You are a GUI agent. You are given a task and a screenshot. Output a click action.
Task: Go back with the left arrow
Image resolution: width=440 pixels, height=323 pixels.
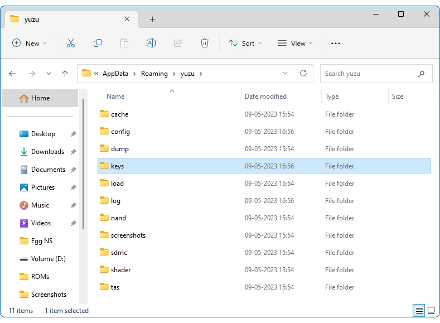tap(12, 74)
